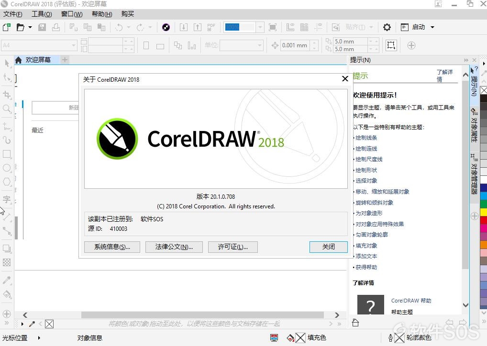Image resolution: width=487 pixels, height=346 pixels.
Task: Select the Crop tool
Action: coord(7,94)
